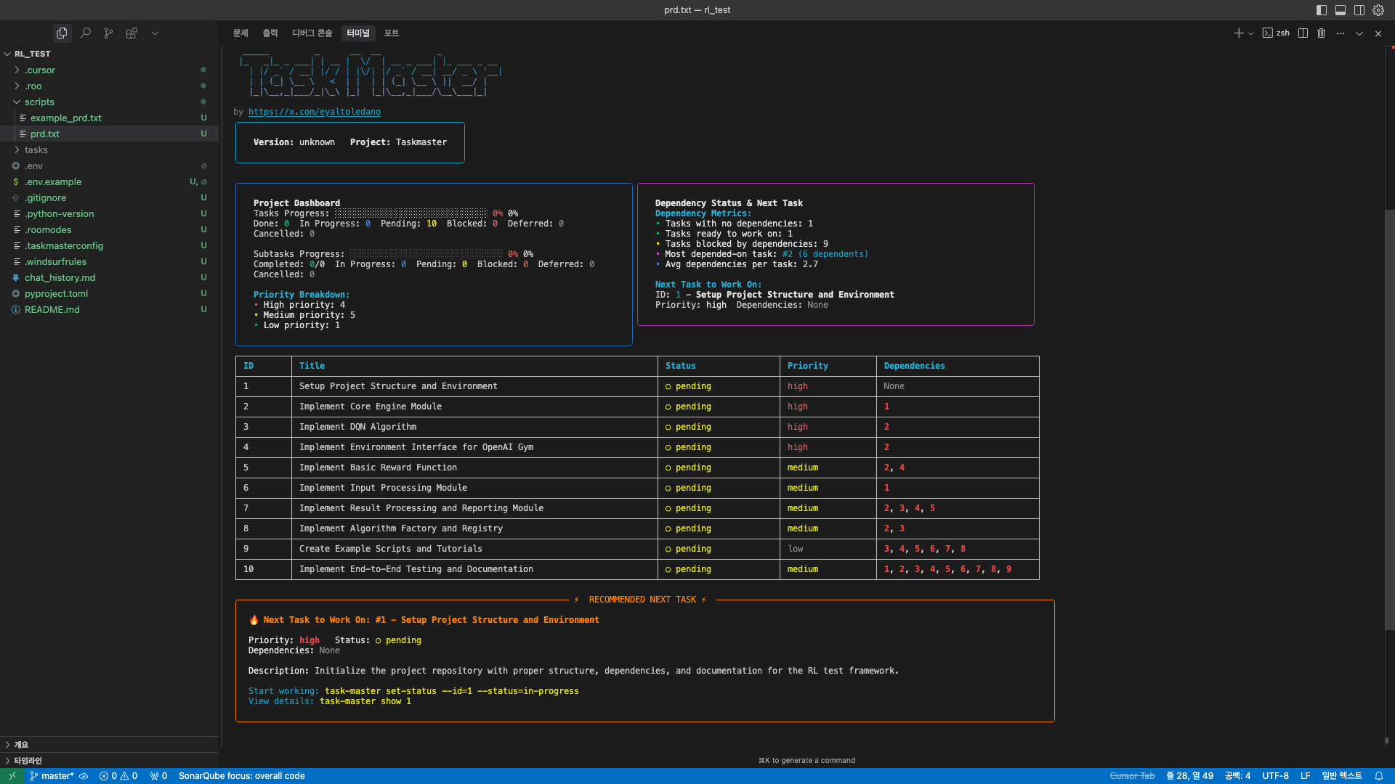Toggle the primary sidebar layout
This screenshot has height=784, width=1395.
(1322, 10)
